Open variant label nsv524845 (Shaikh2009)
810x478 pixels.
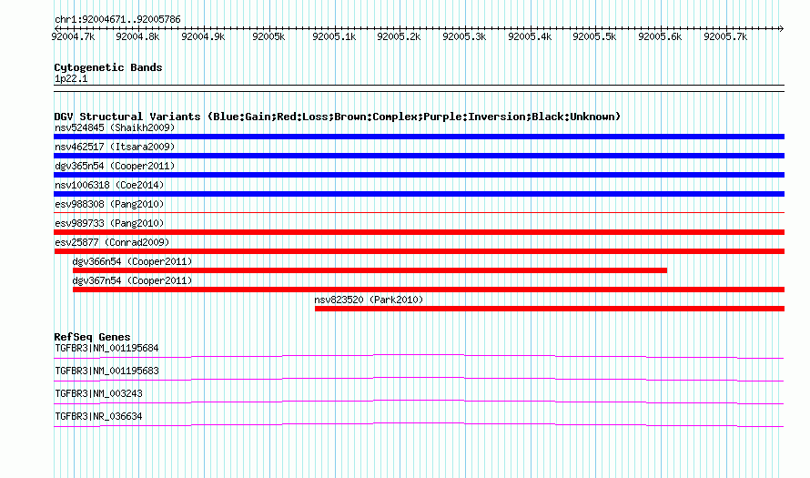pos(115,127)
